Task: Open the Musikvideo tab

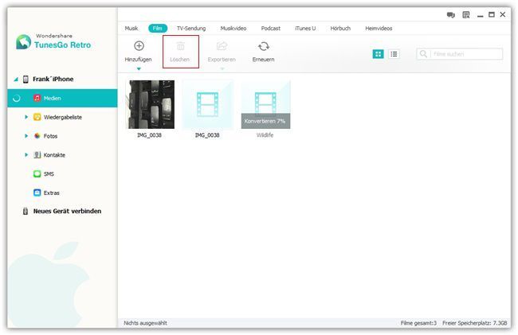Action: click(233, 29)
